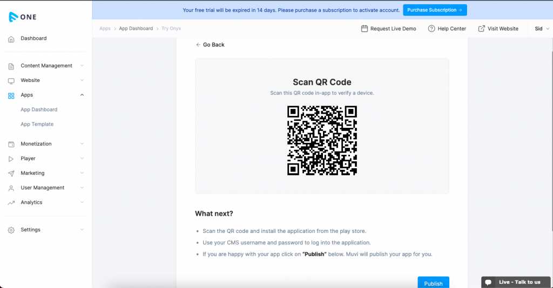Expand the Content Management chevron
553x288 pixels.
click(x=82, y=66)
